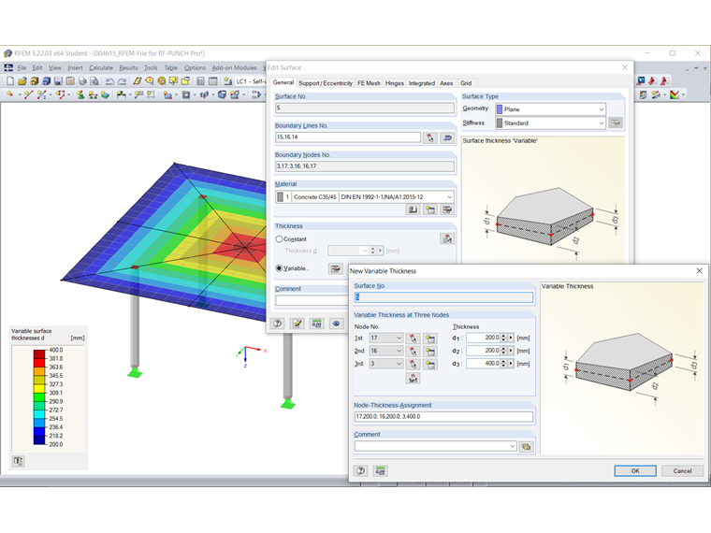Viewport: 711px width, 533px height.
Task: Click the eye view icon in Edit Surface
Action: pos(336,324)
